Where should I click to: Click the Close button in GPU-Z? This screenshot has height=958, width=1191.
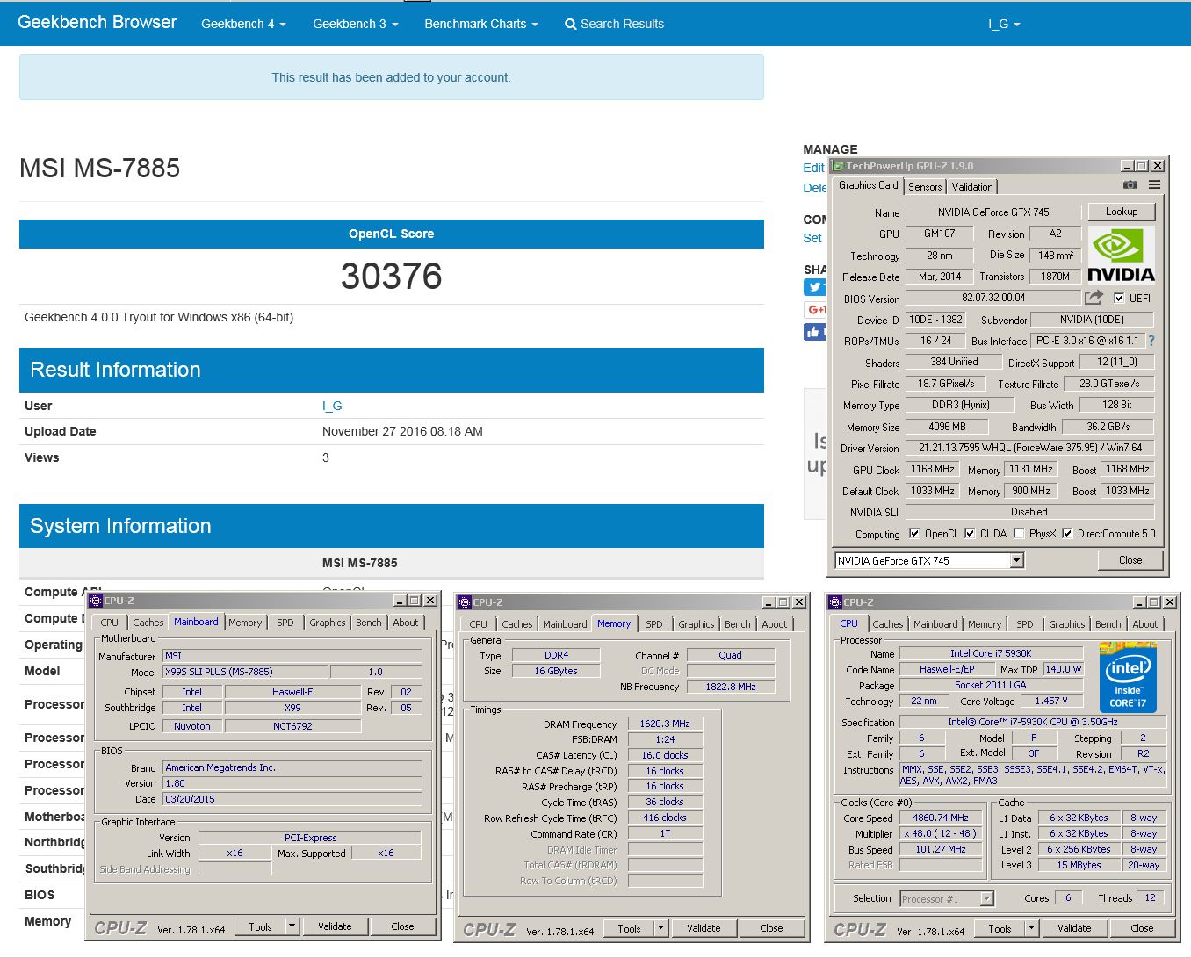[x=1130, y=560]
